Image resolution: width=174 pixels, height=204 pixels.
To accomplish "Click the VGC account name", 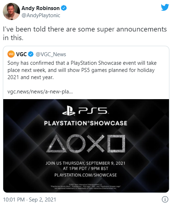I will [21, 54].
